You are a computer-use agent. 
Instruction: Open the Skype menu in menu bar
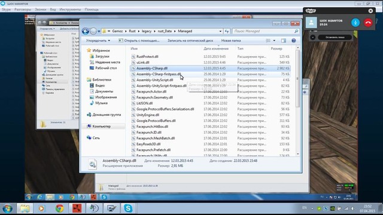coord(7,10)
